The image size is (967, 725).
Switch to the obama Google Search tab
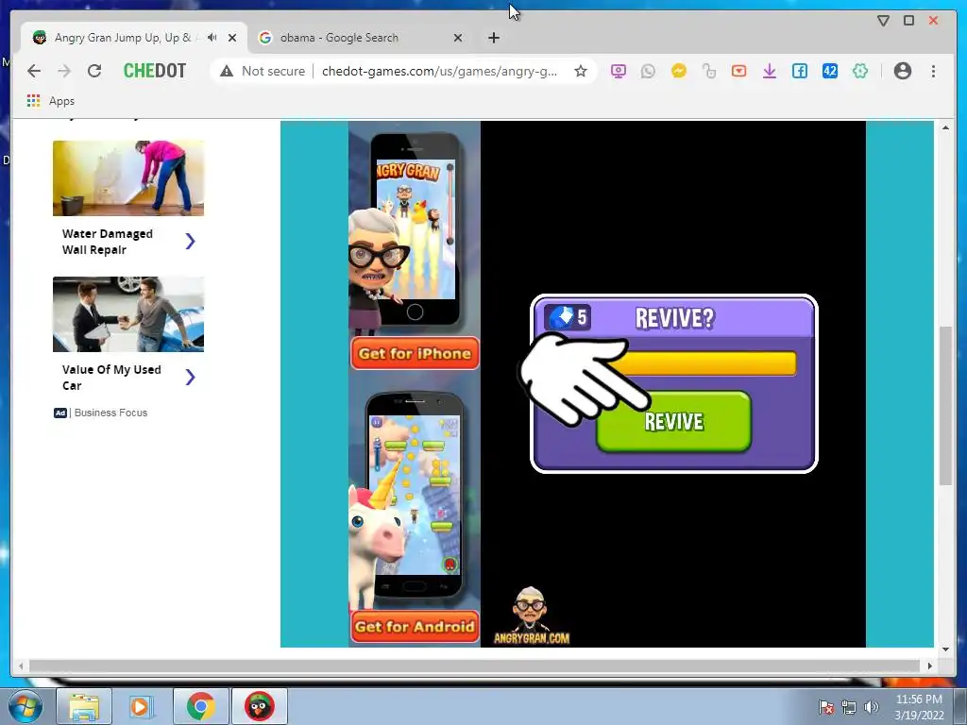pos(361,38)
